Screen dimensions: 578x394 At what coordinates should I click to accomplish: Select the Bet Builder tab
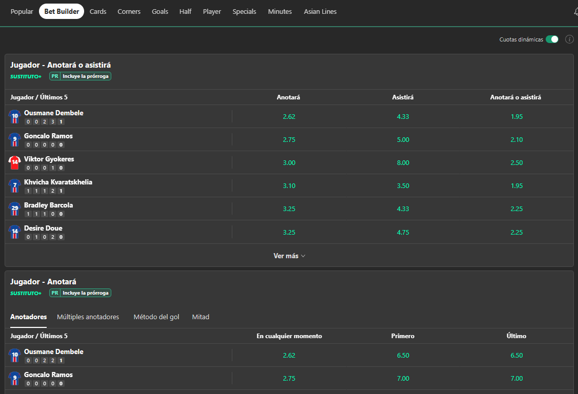62,11
